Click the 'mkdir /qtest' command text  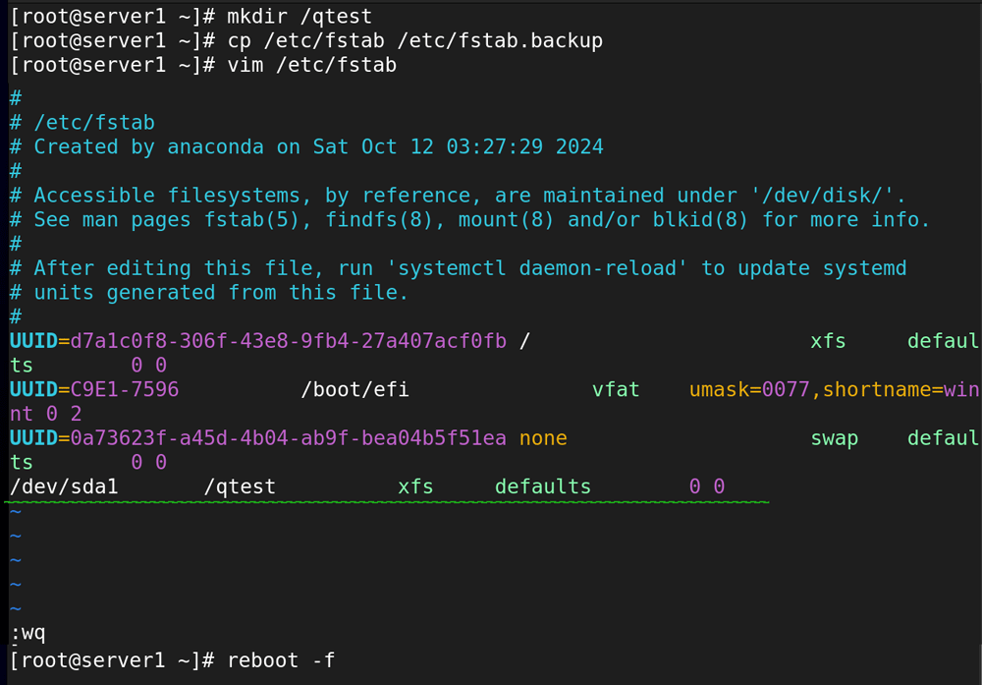[300, 17]
